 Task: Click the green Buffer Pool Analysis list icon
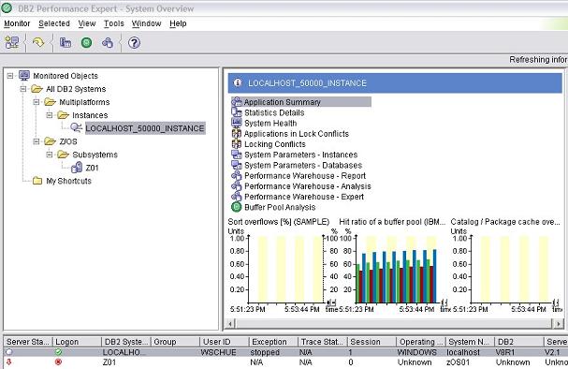[x=237, y=207]
